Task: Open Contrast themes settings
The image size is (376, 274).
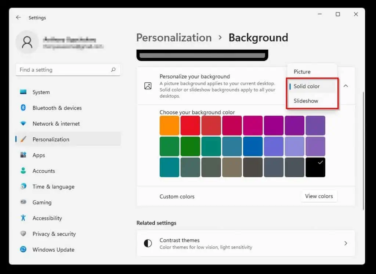Action: pyautogui.click(x=246, y=243)
